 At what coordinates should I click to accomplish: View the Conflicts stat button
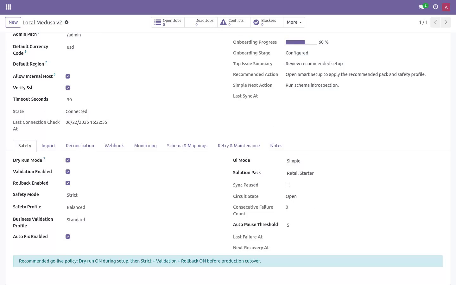pyautogui.click(x=234, y=22)
